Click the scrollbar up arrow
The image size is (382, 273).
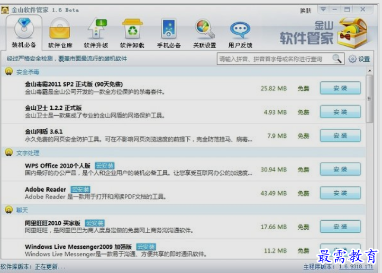pos(370,71)
